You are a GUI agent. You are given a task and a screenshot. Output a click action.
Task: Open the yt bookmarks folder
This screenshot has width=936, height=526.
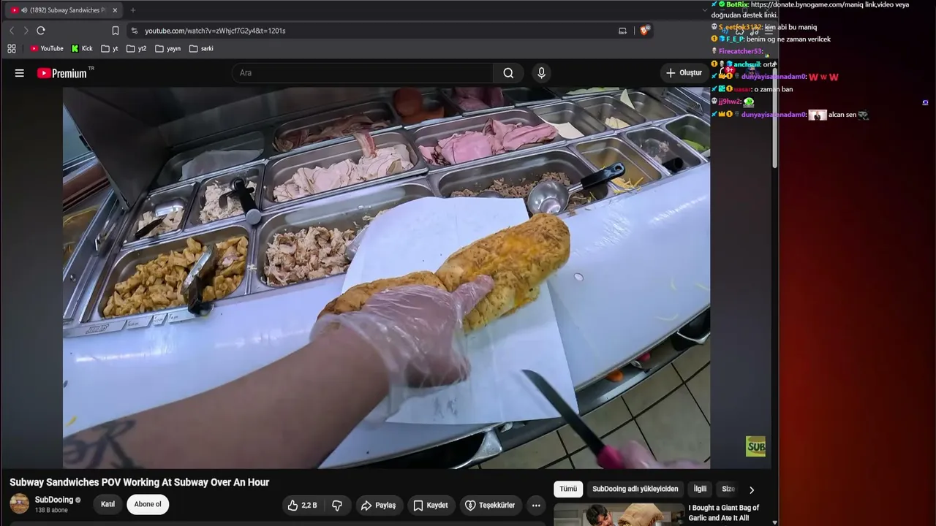(x=110, y=49)
